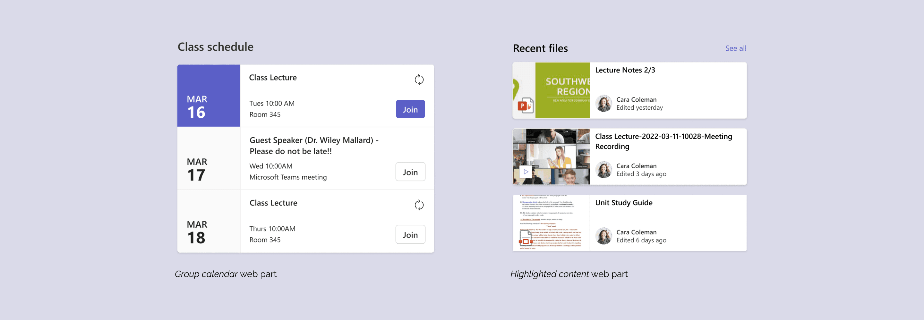This screenshot has height=320, width=924.
Task: Click recurring icon on Mar 16 Class Lecture
Action: tap(419, 80)
